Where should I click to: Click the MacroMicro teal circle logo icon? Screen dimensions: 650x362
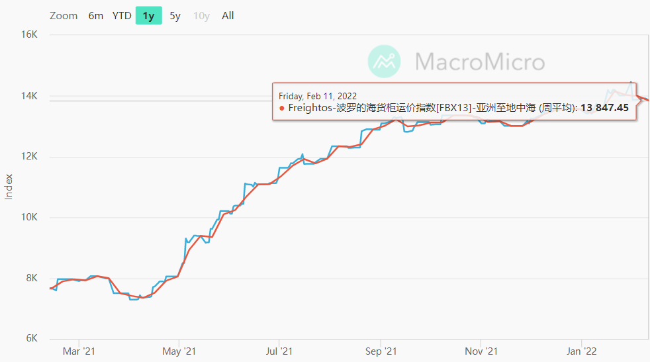point(385,62)
